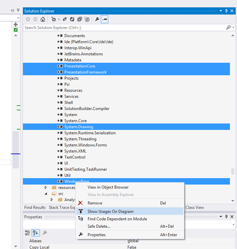Click the search magnifier icon
Image resolution: width=237 pixels, height=249 pixels.
tap(229, 27)
